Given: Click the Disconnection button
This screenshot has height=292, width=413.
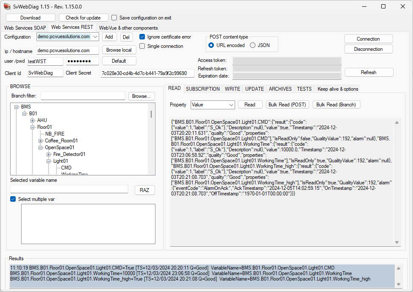Looking at the screenshot, I should pyautogui.click(x=368, y=49).
